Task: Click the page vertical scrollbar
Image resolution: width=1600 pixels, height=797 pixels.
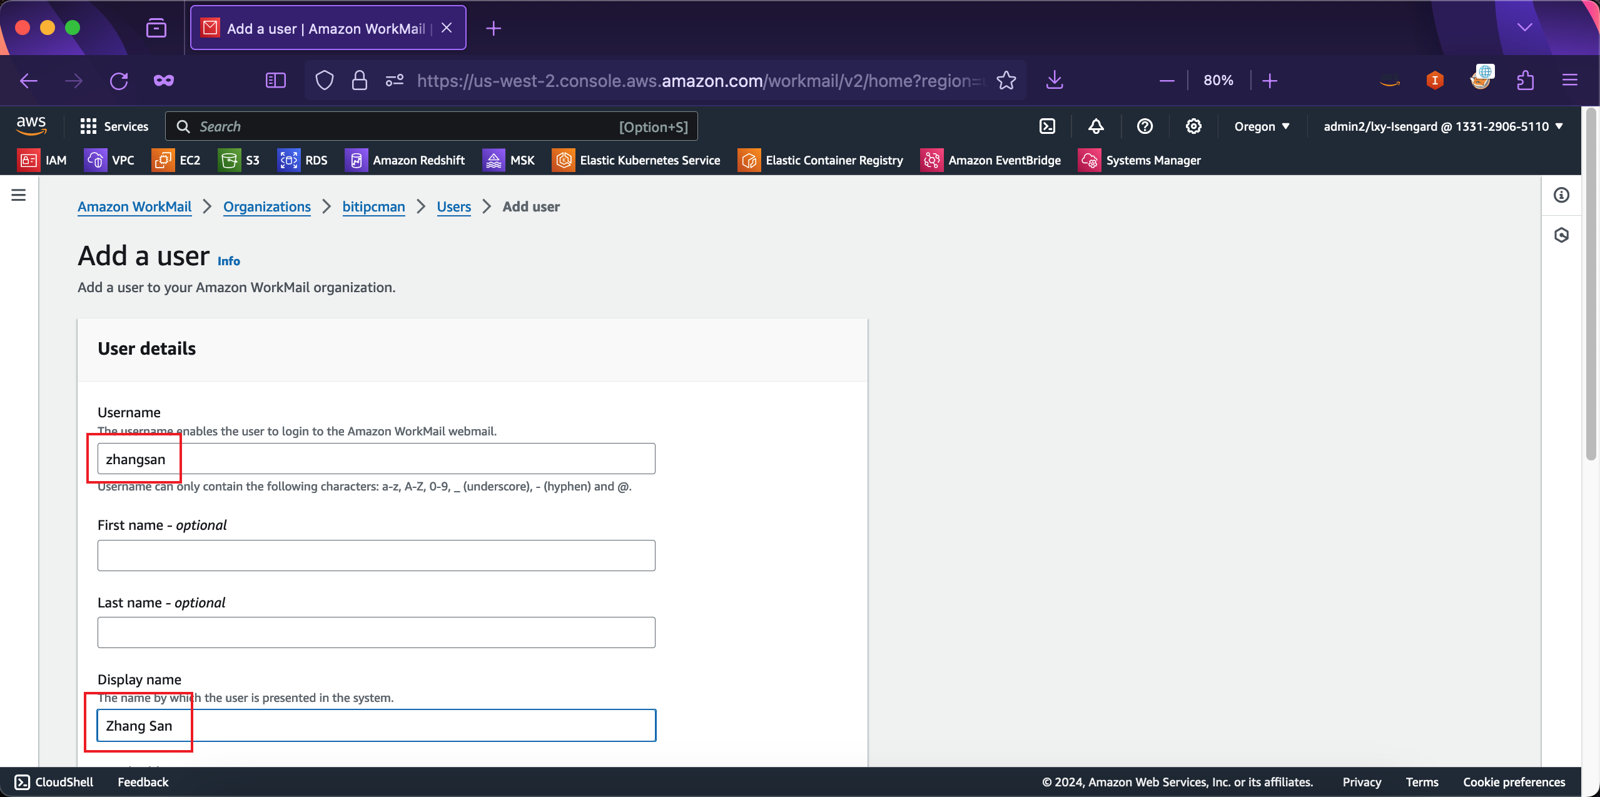Action: 1591,285
